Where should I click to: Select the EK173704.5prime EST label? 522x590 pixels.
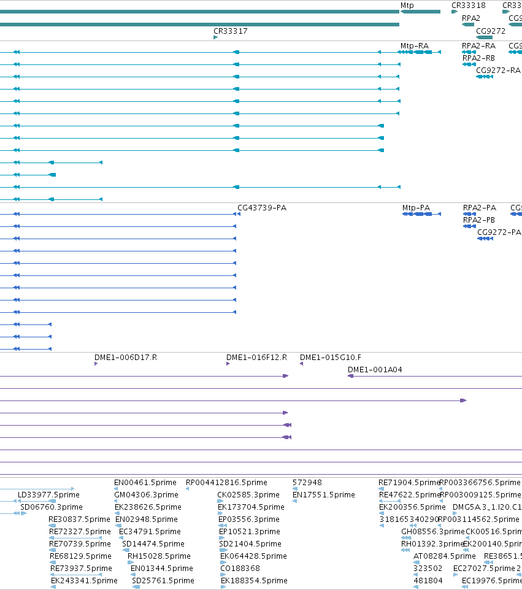coord(251,507)
